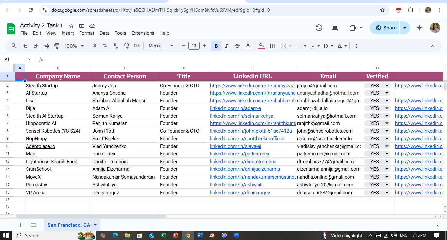447x240 pixels.
Task: Click the borders grid icon
Action: [x=272, y=46]
